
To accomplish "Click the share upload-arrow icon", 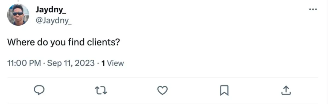I will coord(285,90).
